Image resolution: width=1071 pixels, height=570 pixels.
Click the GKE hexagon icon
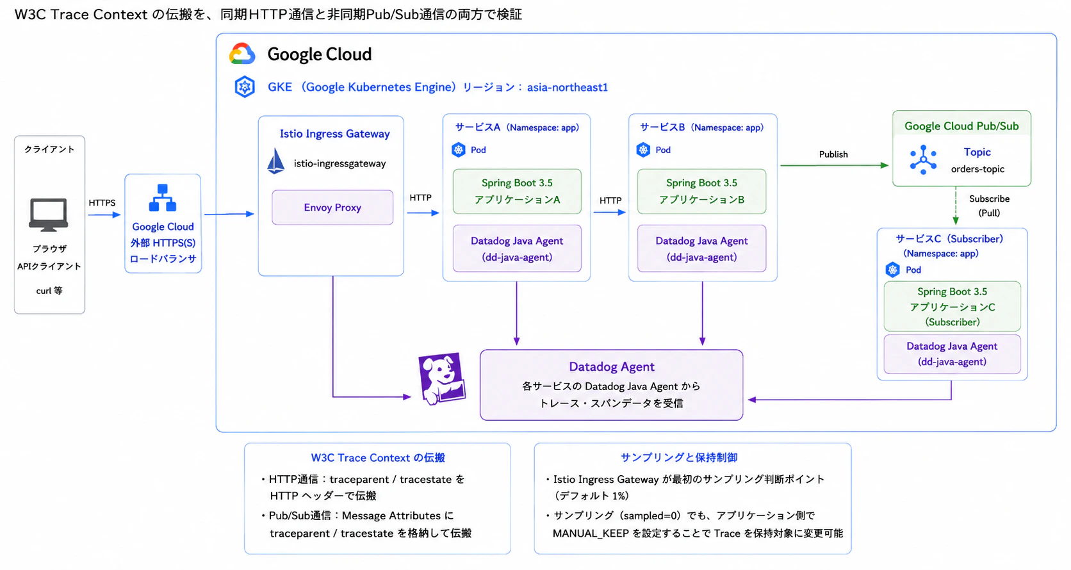click(245, 86)
